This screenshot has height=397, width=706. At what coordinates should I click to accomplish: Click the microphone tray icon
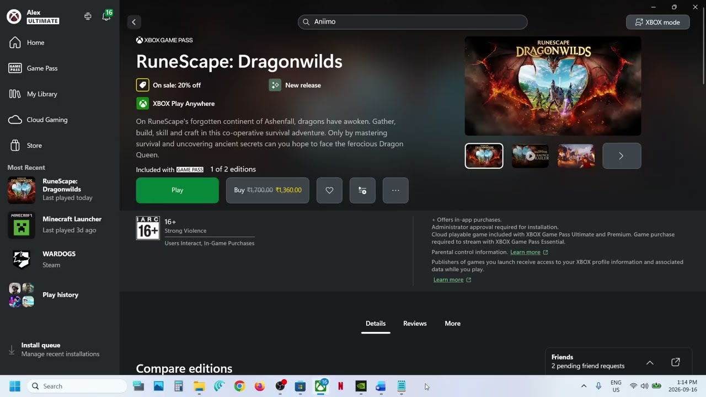598,387
